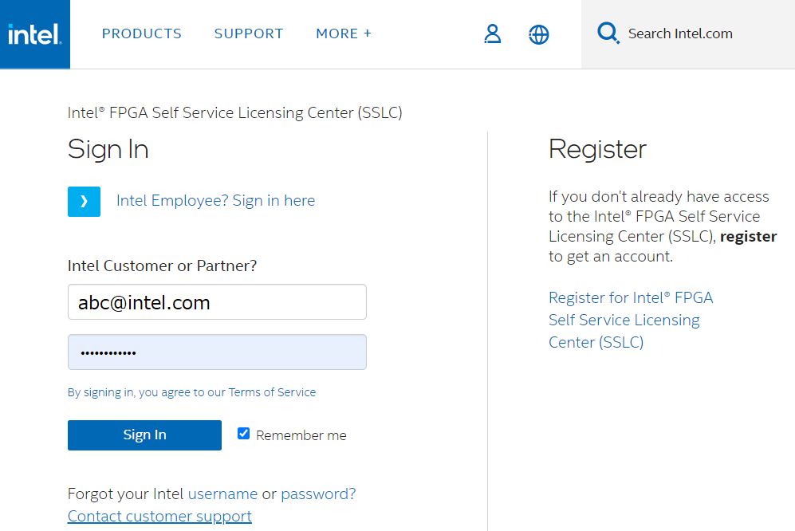Expand the MORE + menu
This screenshot has width=795, height=531.
344,33
